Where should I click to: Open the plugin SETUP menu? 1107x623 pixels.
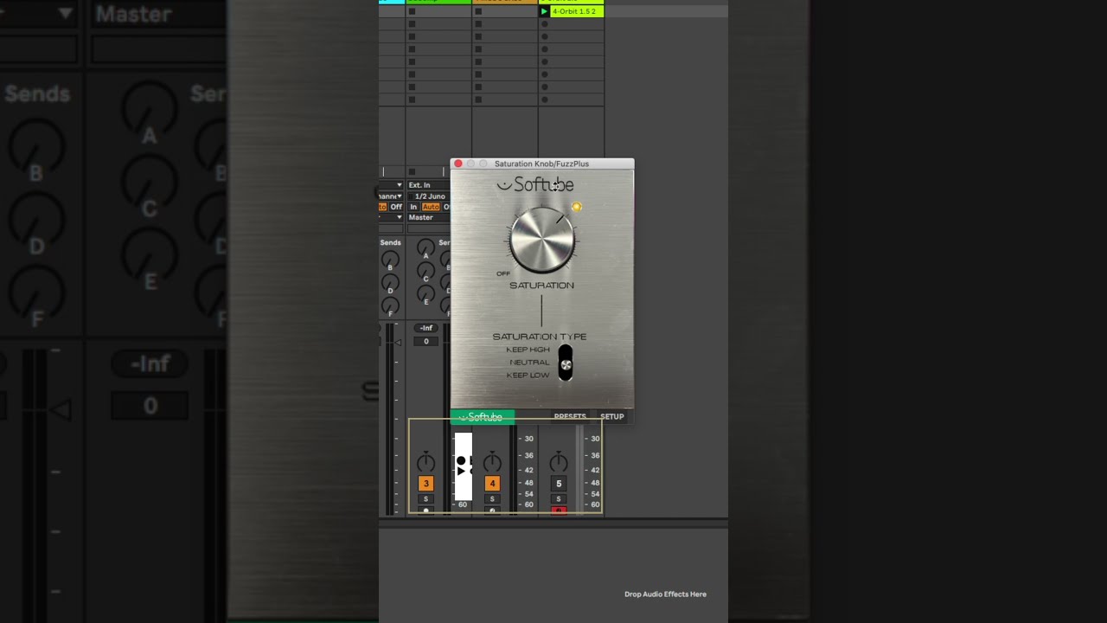click(x=612, y=416)
